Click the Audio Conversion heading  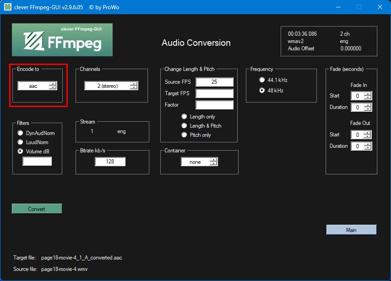[x=196, y=43]
